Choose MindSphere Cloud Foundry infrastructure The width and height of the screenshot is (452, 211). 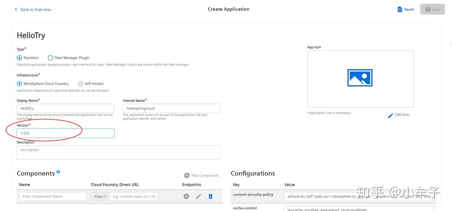(19, 84)
